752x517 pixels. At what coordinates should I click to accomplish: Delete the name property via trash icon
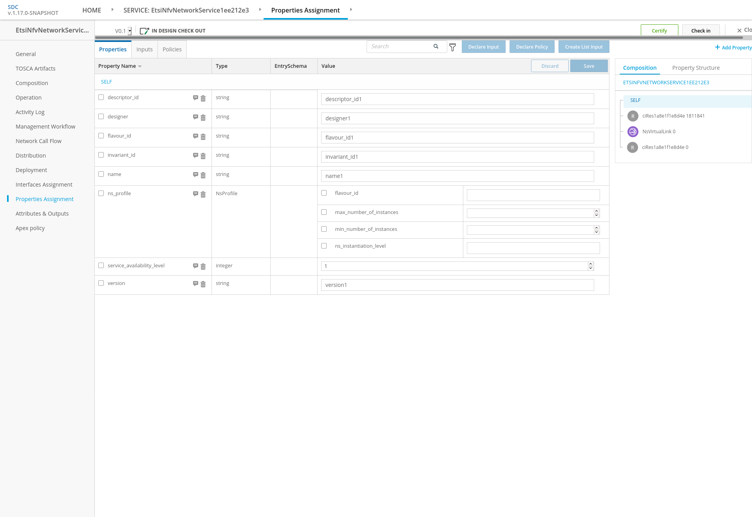click(203, 175)
